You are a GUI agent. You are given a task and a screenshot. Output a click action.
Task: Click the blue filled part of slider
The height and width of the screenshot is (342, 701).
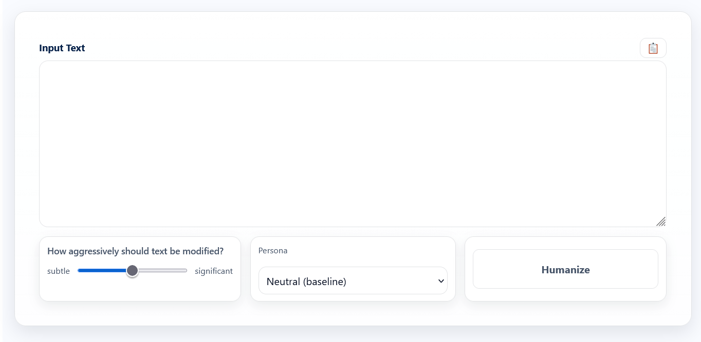coord(103,271)
